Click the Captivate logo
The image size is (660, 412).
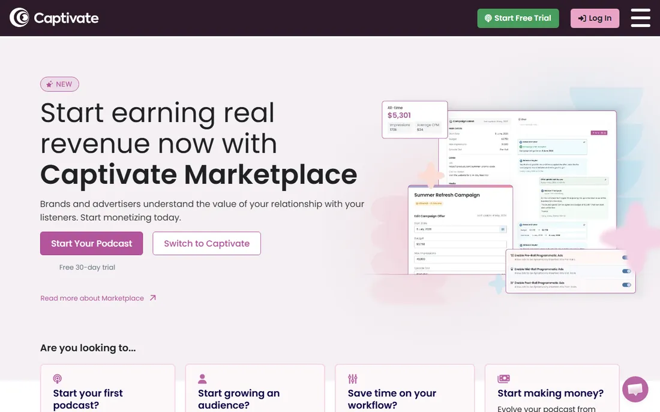(x=54, y=17)
